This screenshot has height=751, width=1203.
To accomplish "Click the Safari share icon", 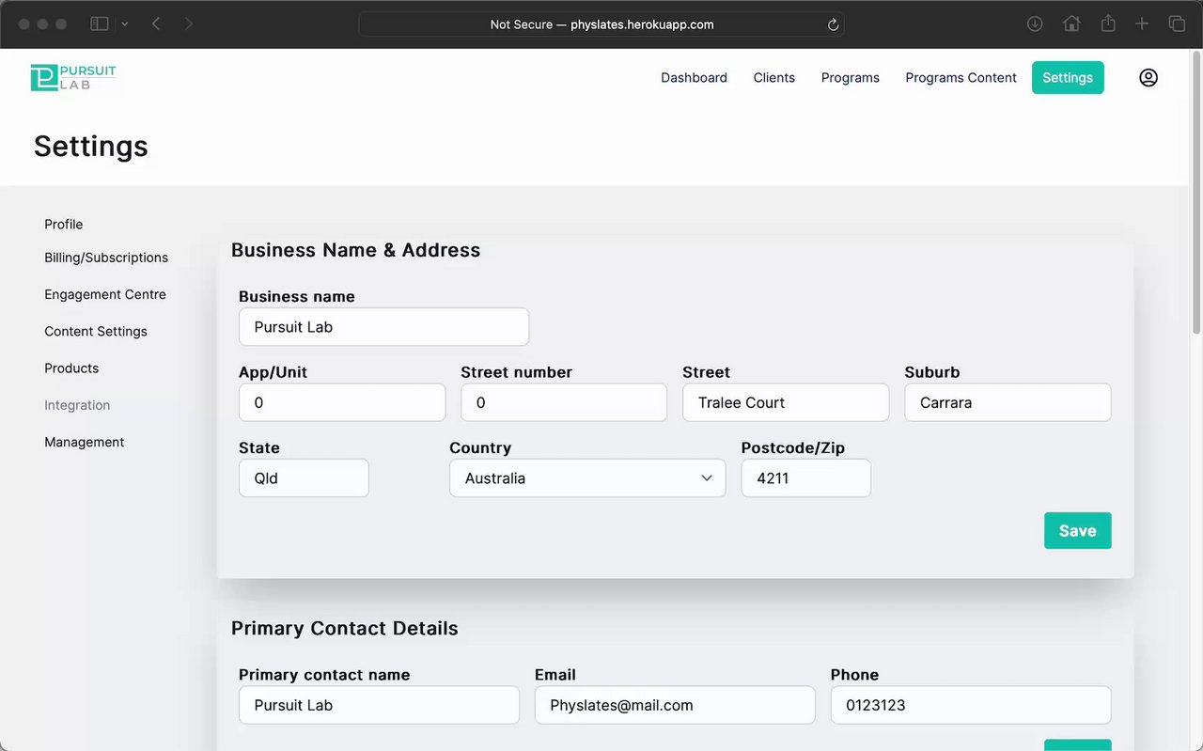I will pos(1108,23).
